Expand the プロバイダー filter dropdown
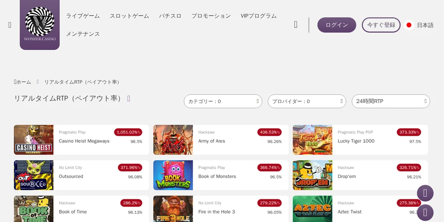The height and width of the screenshot is (222, 444). tap(307, 101)
